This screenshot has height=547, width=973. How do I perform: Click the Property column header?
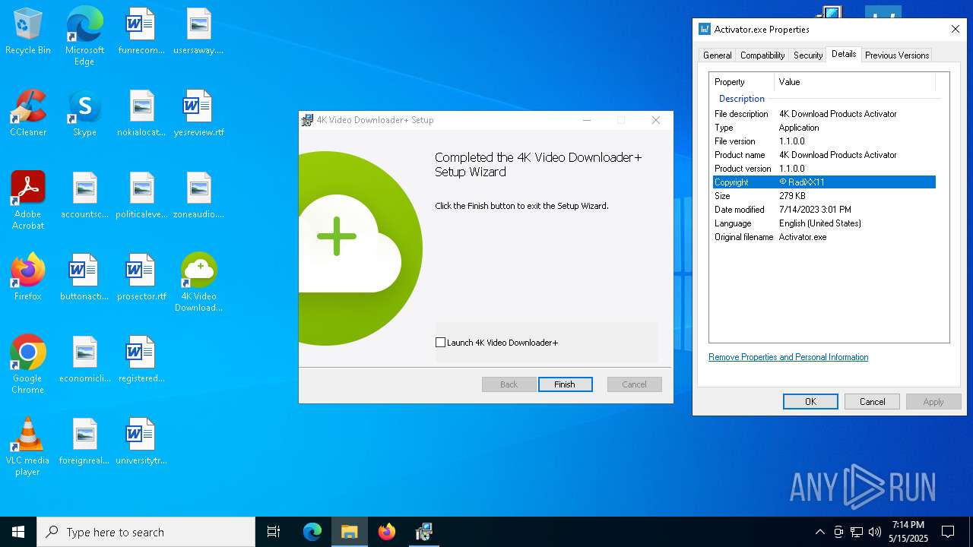point(742,82)
